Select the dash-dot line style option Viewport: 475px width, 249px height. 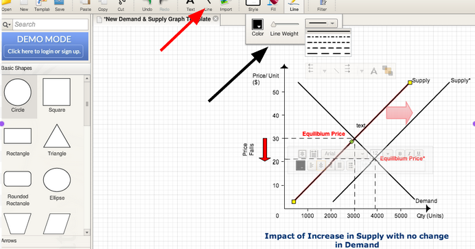tap(328, 37)
